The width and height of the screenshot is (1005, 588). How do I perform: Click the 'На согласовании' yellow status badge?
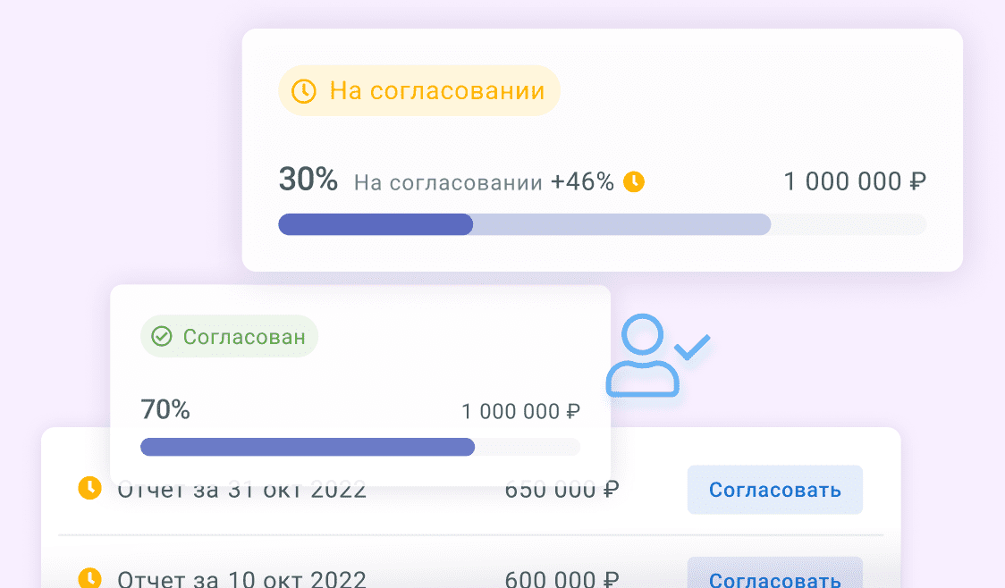[419, 90]
